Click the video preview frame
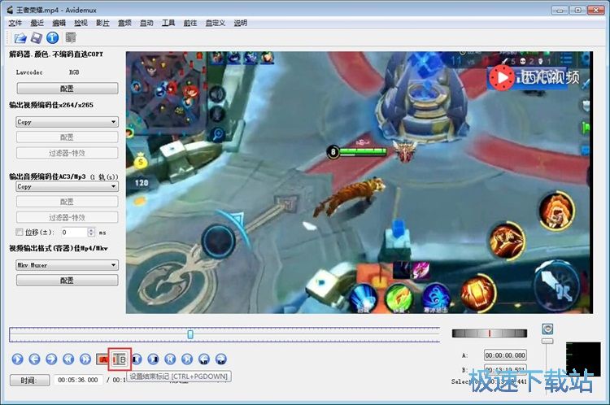 click(359, 182)
